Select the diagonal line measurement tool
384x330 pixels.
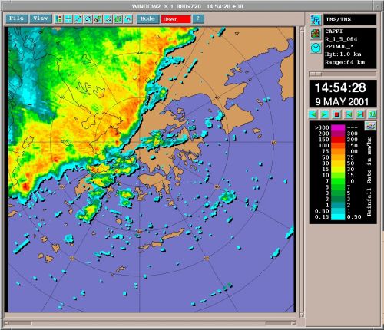pos(78,19)
